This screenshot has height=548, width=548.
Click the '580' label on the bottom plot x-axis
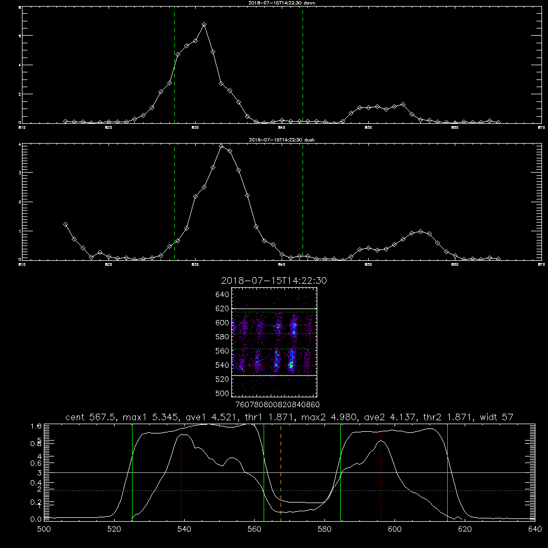click(324, 529)
